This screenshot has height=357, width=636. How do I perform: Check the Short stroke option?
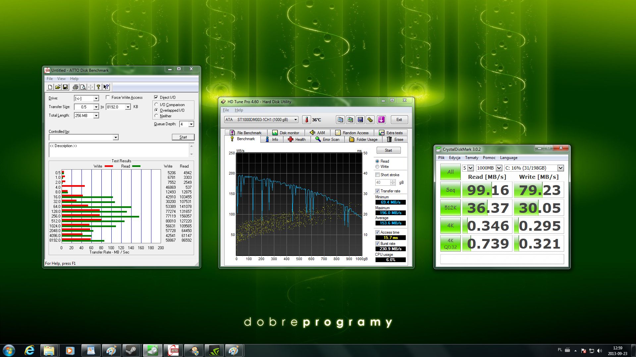pos(377,175)
